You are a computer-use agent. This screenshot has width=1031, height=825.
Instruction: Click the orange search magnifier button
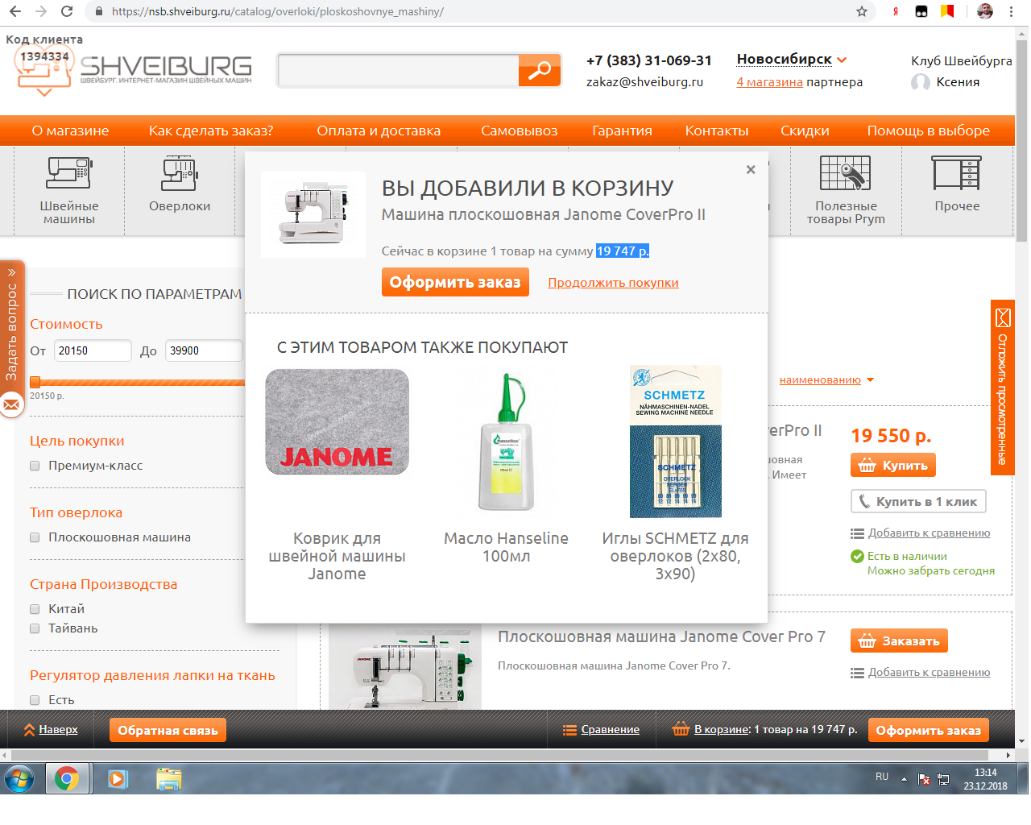[x=540, y=71]
